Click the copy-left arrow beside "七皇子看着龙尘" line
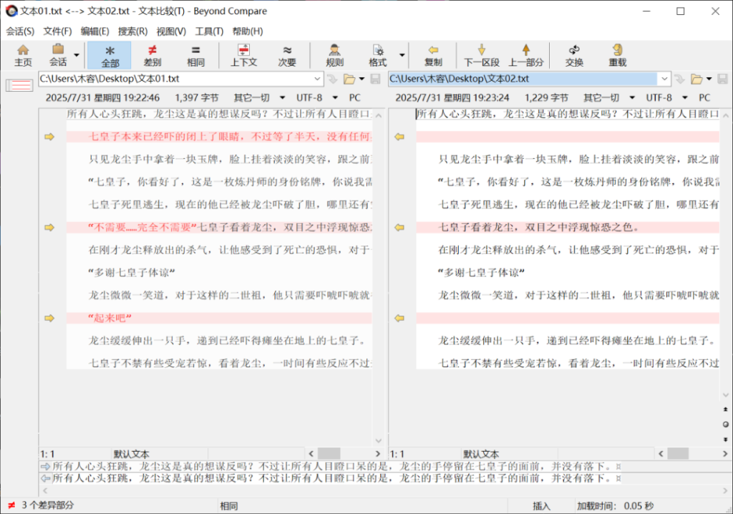 pos(399,228)
